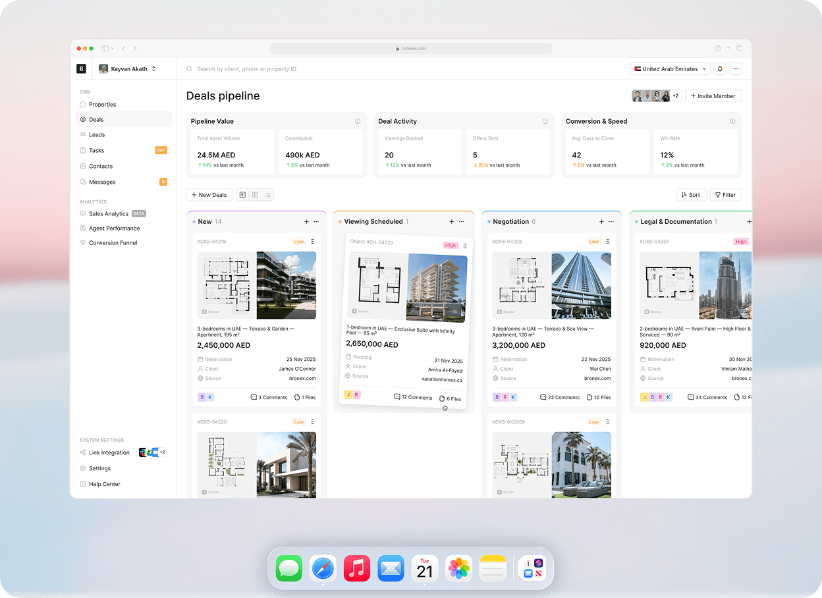Open Contacts in sidebar
This screenshot has width=822, height=598.
pyautogui.click(x=123, y=166)
